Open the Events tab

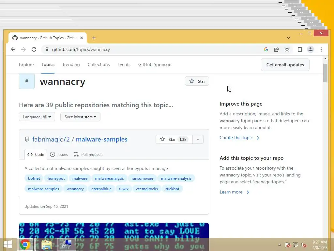point(124,64)
